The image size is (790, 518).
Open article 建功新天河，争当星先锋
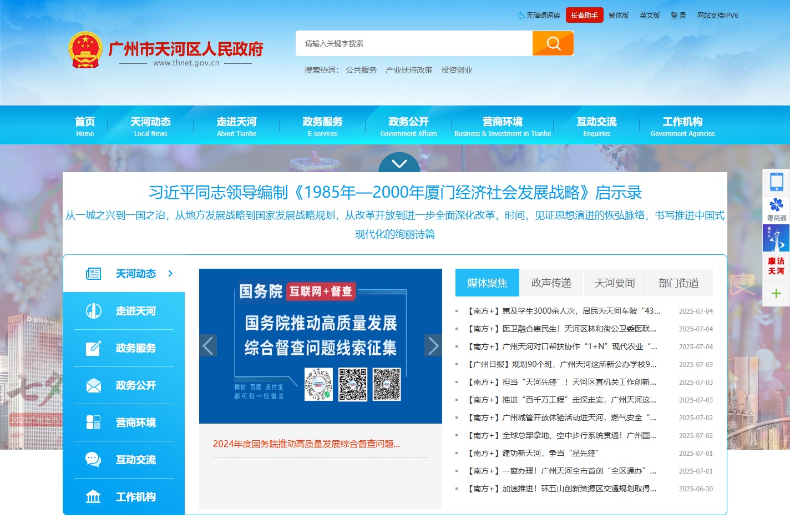pyautogui.click(x=533, y=453)
